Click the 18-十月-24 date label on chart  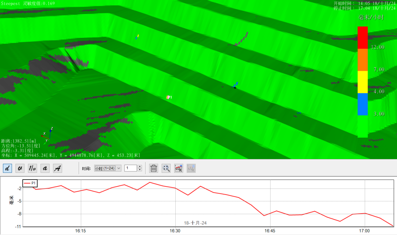click(196, 223)
